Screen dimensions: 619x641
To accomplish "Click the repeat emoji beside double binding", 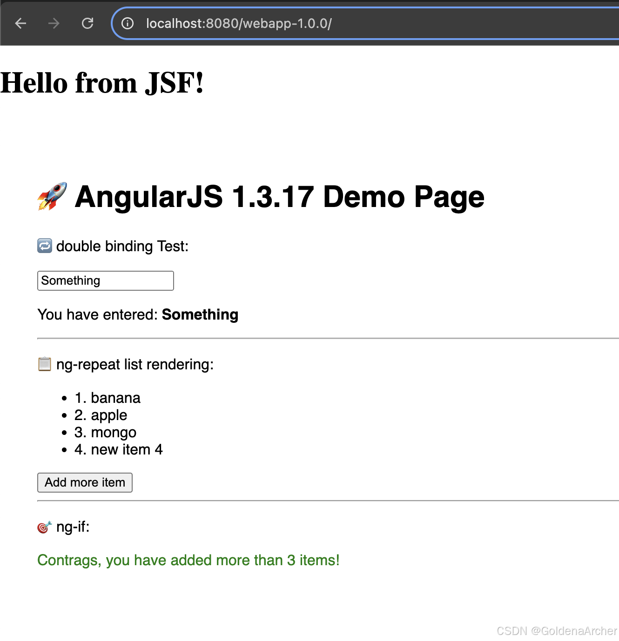I will [x=45, y=246].
